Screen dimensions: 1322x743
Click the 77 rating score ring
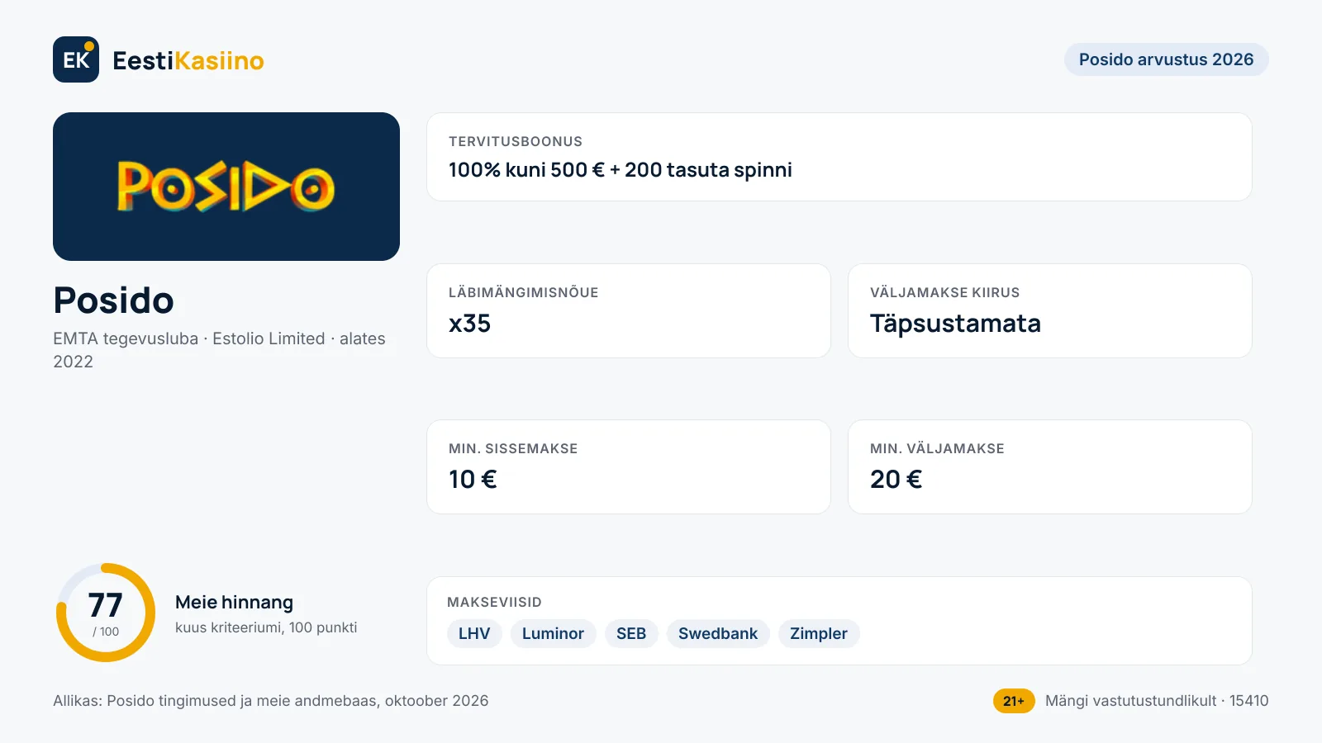tap(106, 613)
